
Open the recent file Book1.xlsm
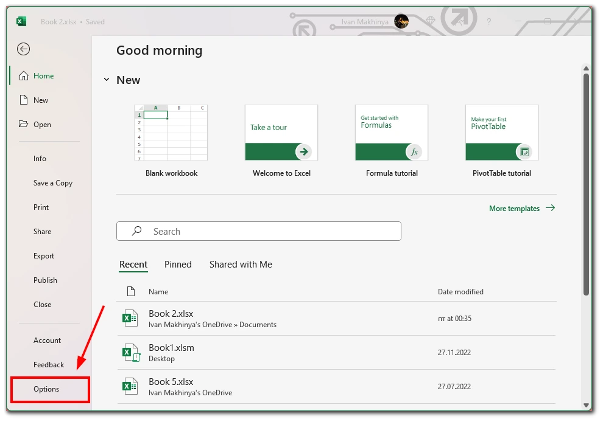(x=336, y=353)
